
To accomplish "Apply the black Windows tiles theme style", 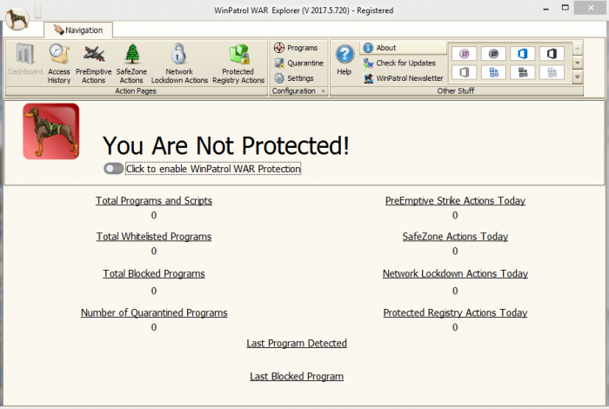I will tap(522, 72).
